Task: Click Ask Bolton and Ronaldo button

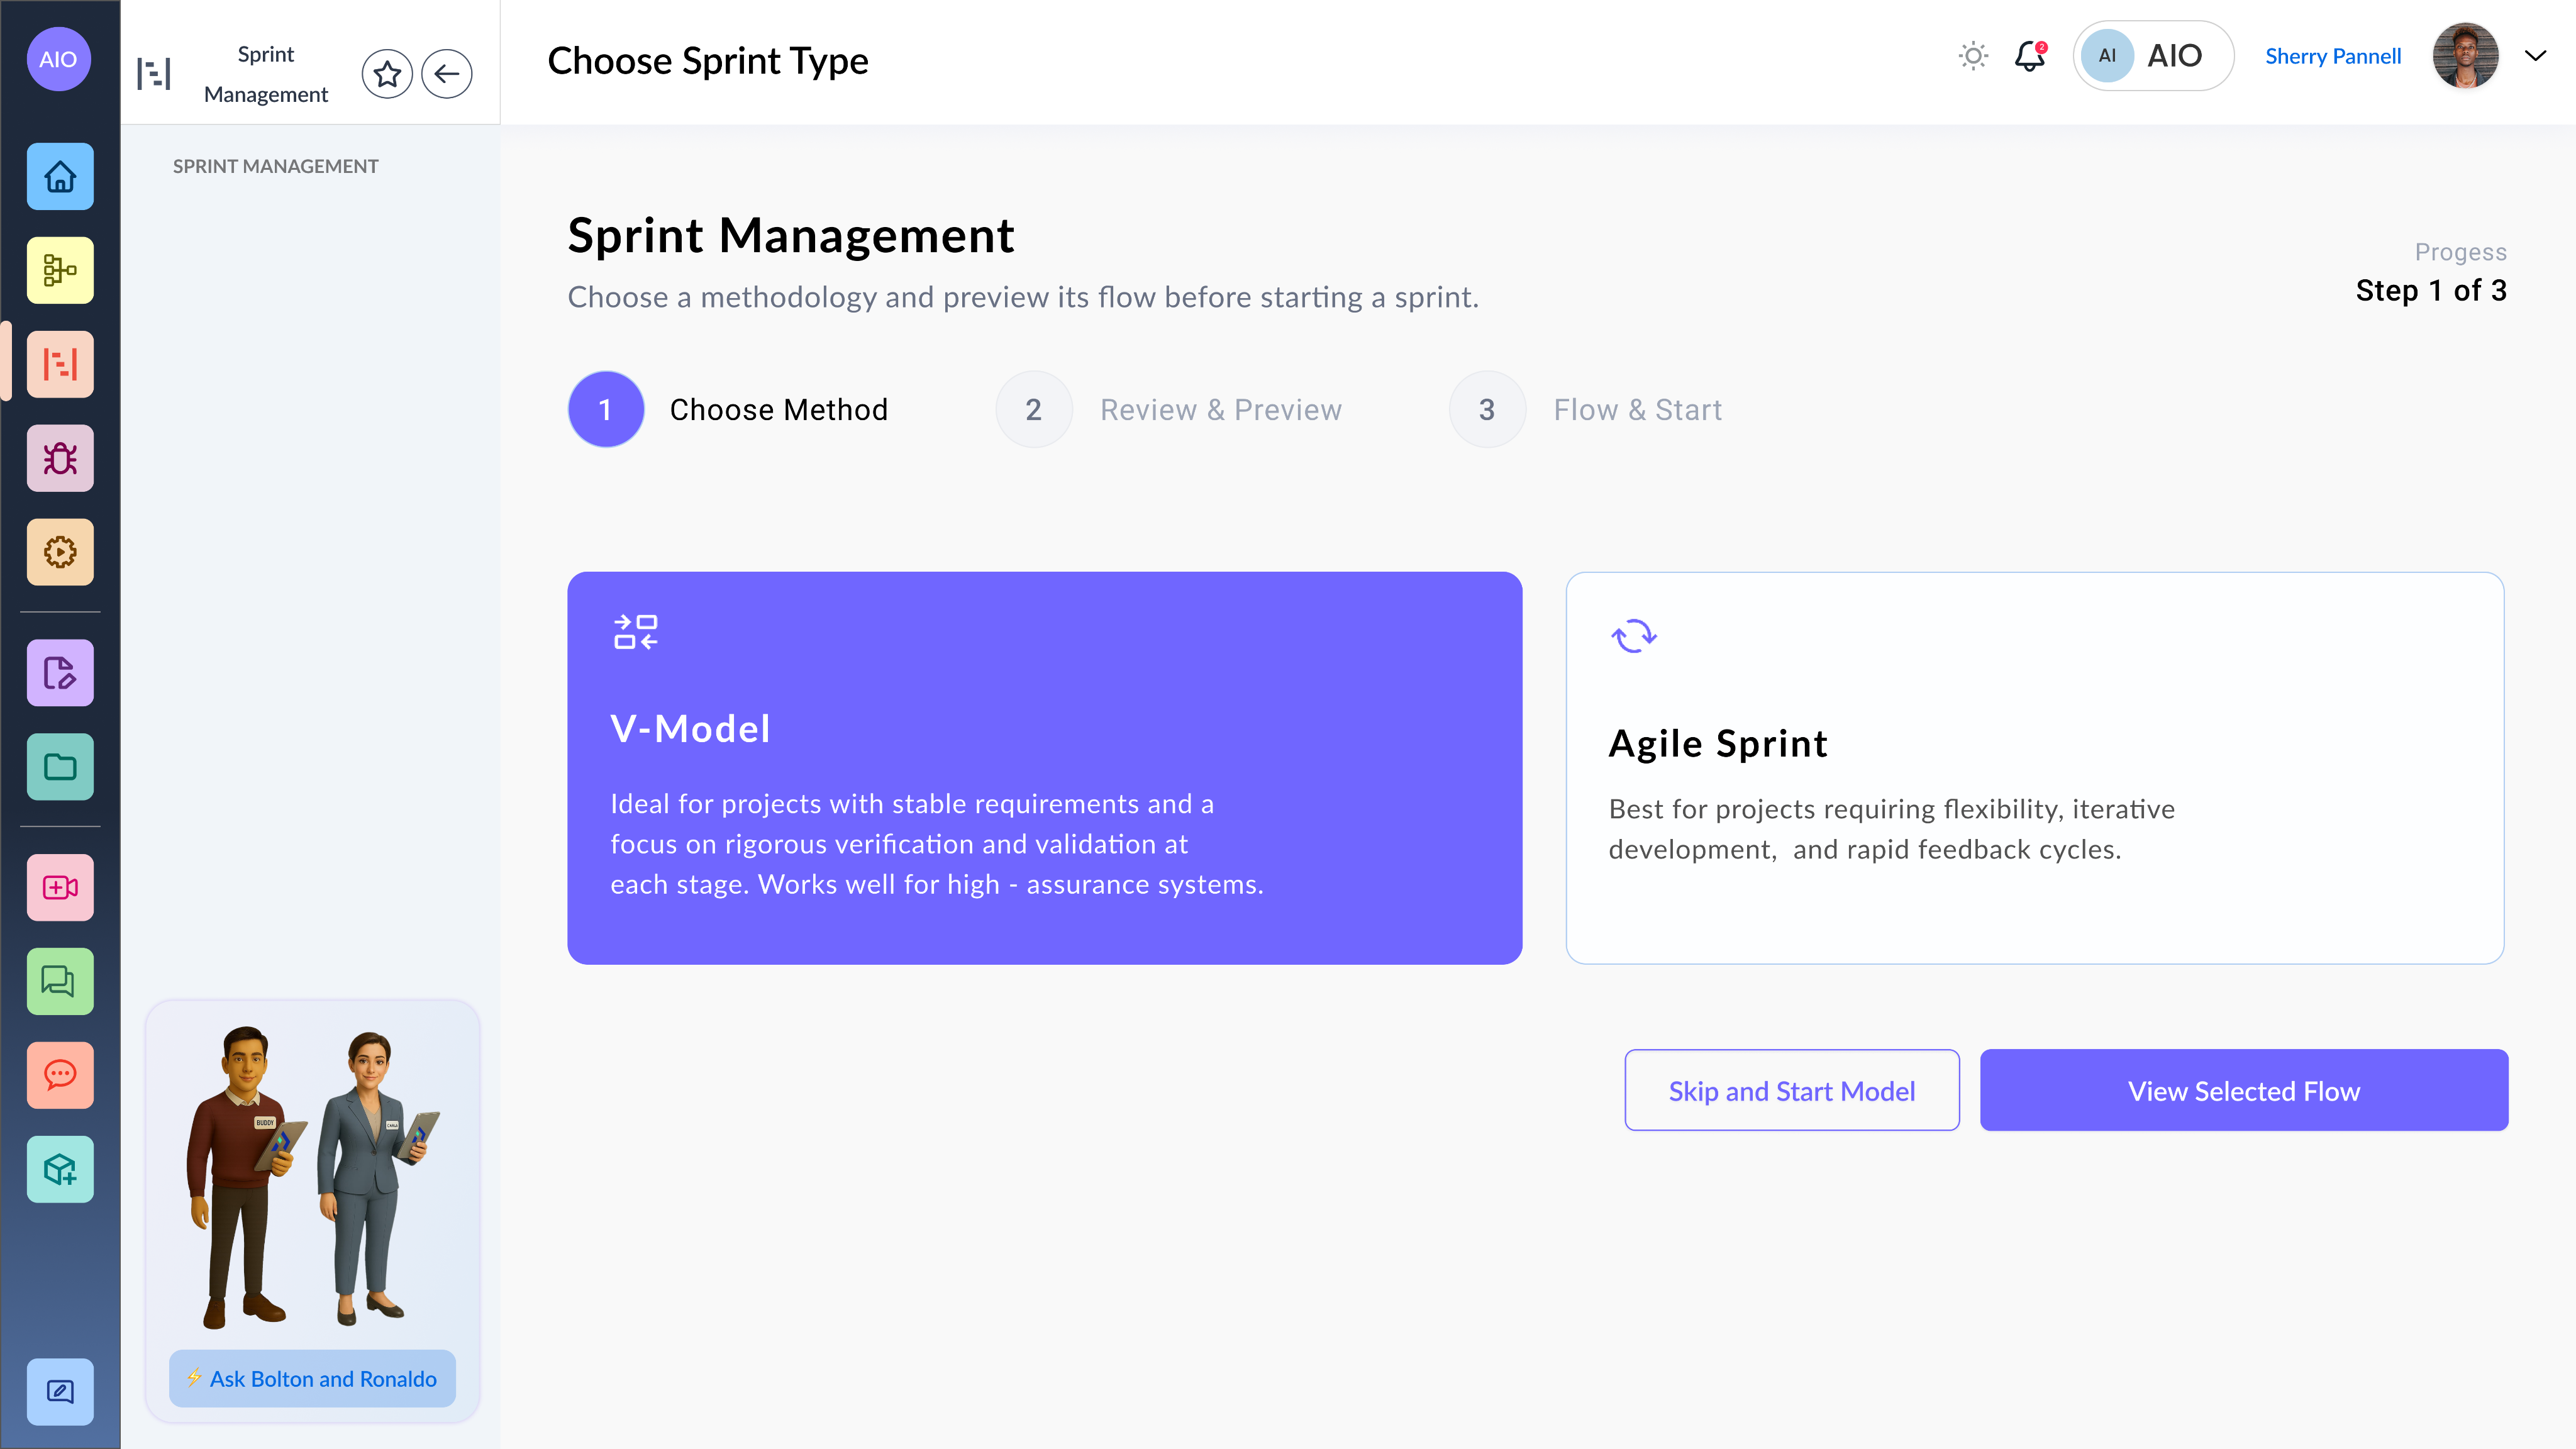Action: point(312,1378)
